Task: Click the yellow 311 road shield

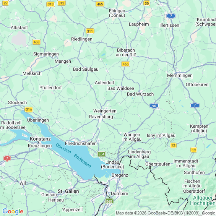Action: (90, 31)
